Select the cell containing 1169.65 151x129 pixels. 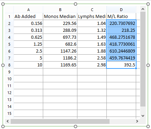(x=60, y=65)
